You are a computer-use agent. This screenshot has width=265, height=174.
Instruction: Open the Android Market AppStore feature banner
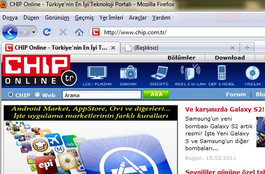[91, 139]
